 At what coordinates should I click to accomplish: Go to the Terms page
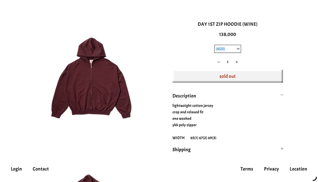(247, 169)
